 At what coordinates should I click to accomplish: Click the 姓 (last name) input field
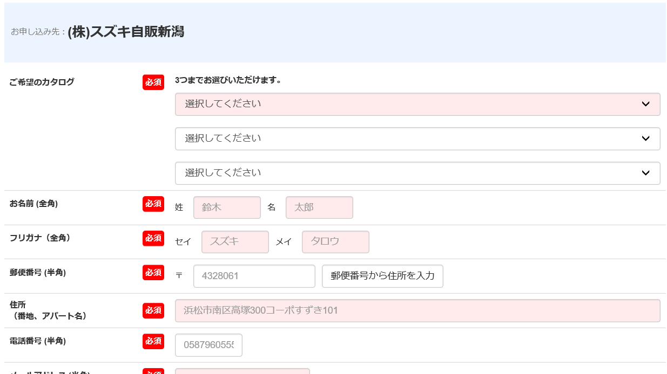[227, 207]
